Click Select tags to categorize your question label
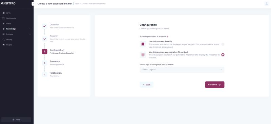The height and width of the screenshot is (124, 271). (x=157, y=65)
